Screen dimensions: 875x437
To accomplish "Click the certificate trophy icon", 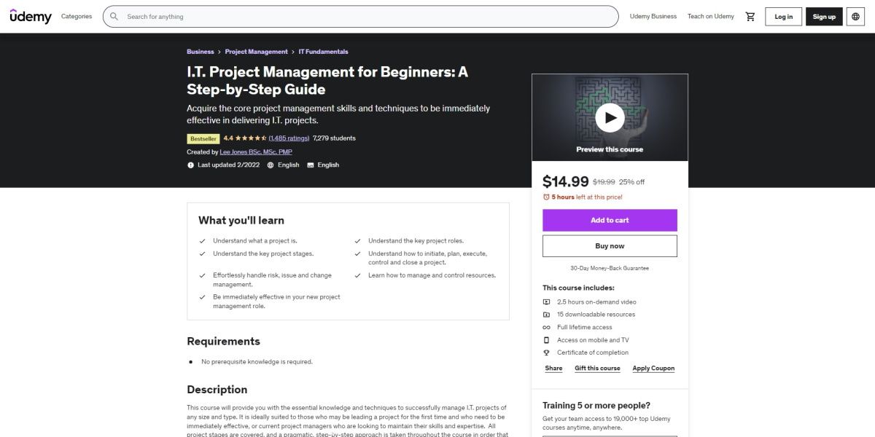I will [546, 353].
